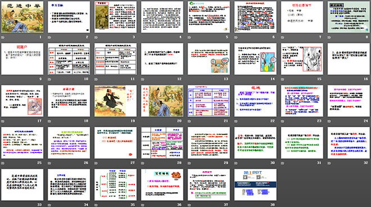The width and height of the screenshot is (371, 207).
Task: Select slide 4 text-only thumbnail
Action: pos(162,17)
